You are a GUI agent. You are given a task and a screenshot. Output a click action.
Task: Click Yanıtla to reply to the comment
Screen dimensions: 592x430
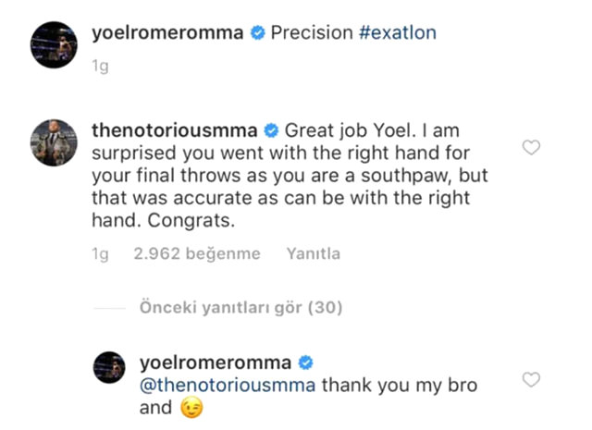[x=314, y=253]
